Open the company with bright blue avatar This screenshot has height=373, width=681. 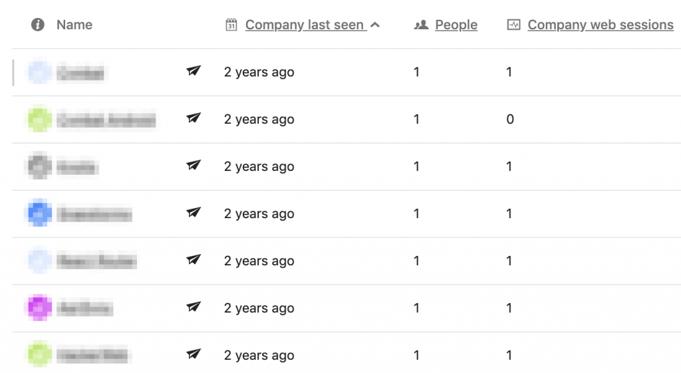pyautogui.click(x=94, y=214)
